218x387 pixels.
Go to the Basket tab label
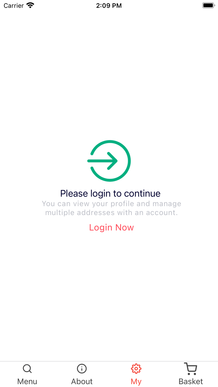191,381
